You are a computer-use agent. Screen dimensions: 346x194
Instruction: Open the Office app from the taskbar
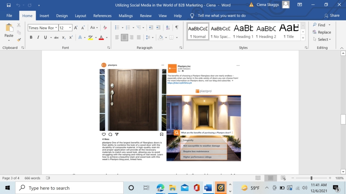point(197,188)
